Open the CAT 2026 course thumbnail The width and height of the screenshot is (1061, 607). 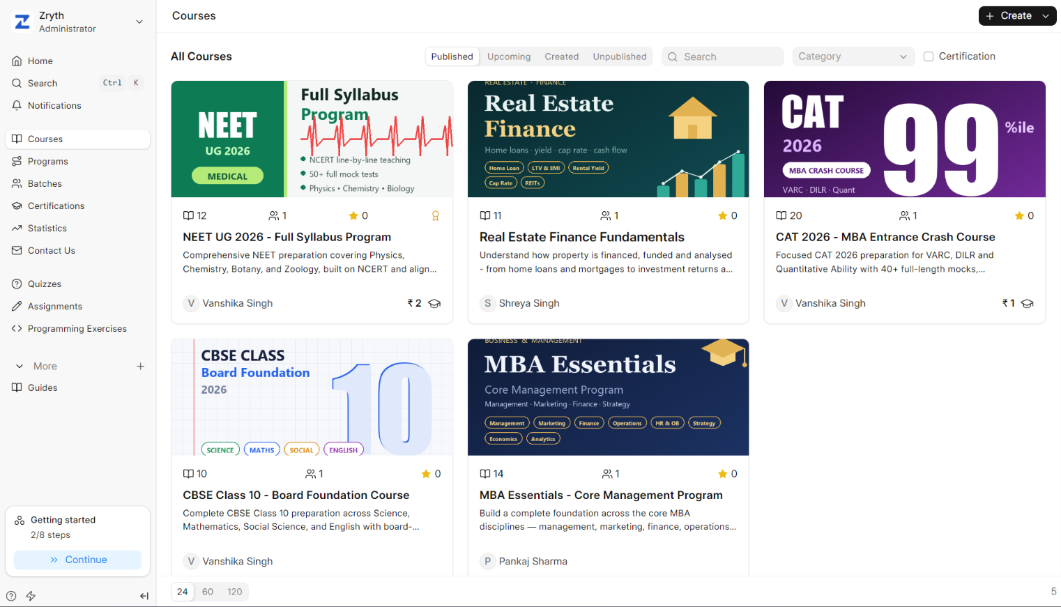[x=905, y=139]
